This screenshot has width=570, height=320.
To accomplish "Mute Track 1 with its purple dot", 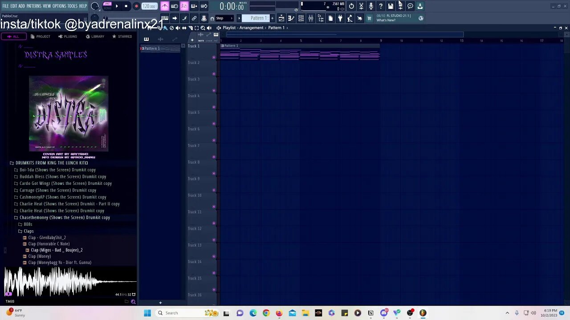I will (214, 57).
